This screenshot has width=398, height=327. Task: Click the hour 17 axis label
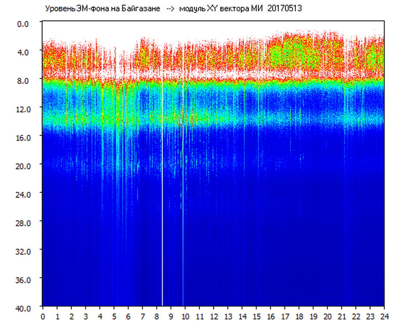[x=285, y=316]
